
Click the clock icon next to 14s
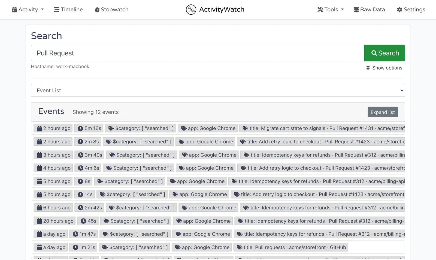pos(80,195)
